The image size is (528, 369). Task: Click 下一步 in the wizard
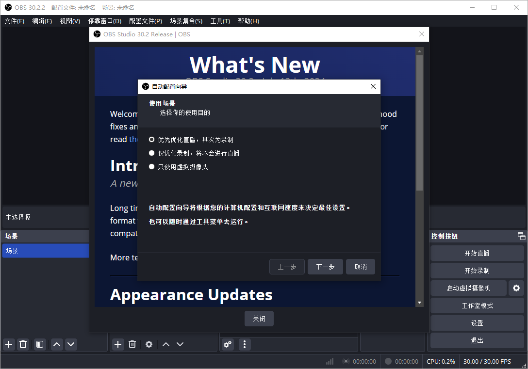click(325, 266)
